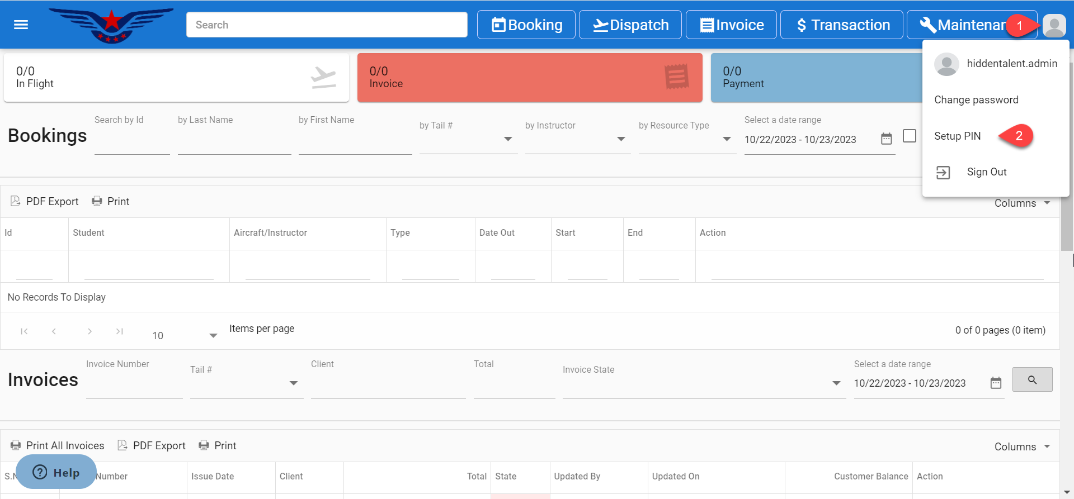Image resolution: width=1074 pixels, height=499 pixels.
Task: Click the user avatar icon in header
Action: pyautogui.click(x=1054, y=26)
